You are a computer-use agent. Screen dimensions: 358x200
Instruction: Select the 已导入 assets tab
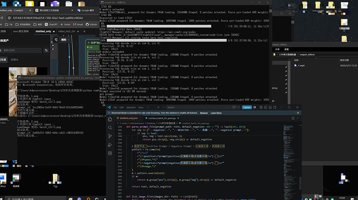pyautogui.click(x=15, y=60)
